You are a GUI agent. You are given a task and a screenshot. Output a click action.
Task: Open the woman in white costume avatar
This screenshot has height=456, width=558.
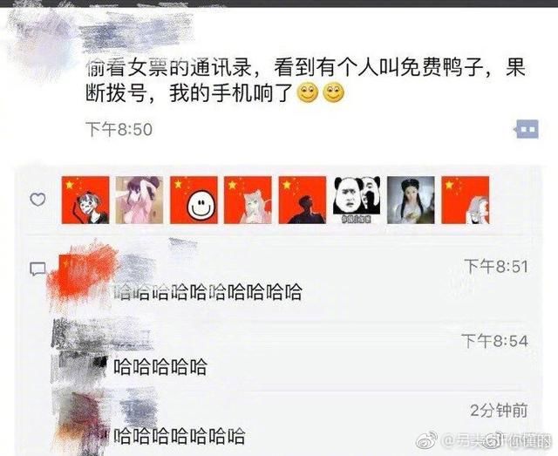tap(411, 200)
